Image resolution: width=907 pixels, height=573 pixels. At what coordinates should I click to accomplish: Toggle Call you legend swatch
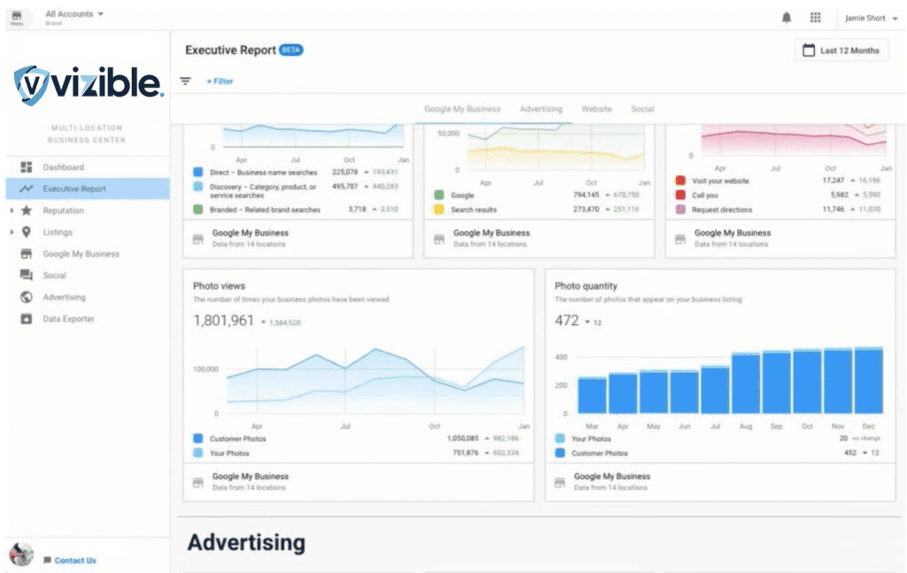680,195
